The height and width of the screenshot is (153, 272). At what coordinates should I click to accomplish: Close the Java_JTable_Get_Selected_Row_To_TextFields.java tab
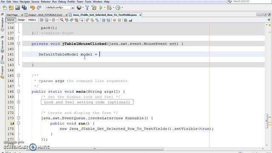point(140,15)
